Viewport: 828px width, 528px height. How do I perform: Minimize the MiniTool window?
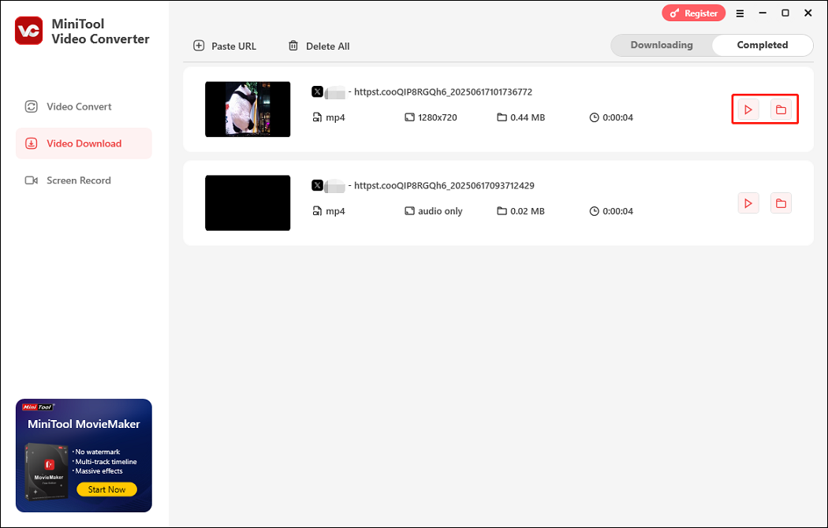763,13
